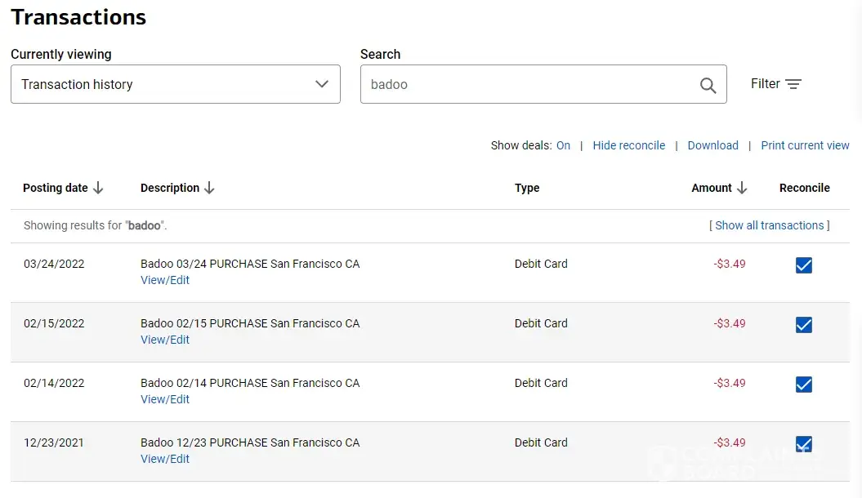The height and width of the screenshot is (498, 862).
Task: Open View/Edit for Badoo 02/15 purchase
Action: point(165,340)
